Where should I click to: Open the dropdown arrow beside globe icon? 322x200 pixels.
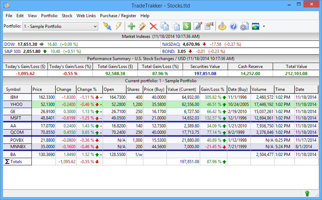(264, 26)
